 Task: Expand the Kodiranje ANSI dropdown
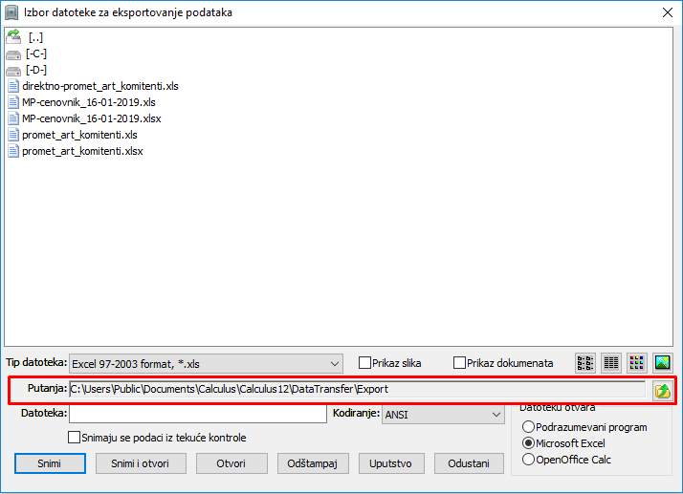click(443, 415)
